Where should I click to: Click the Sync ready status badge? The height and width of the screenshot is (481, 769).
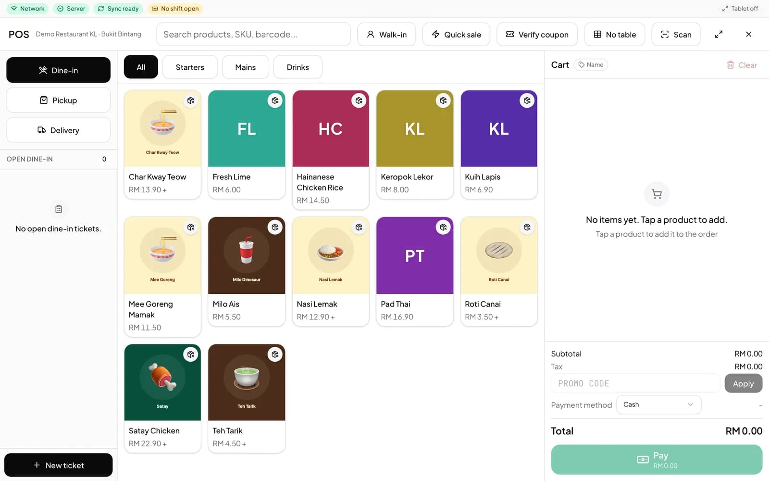[x=118, y=9]
